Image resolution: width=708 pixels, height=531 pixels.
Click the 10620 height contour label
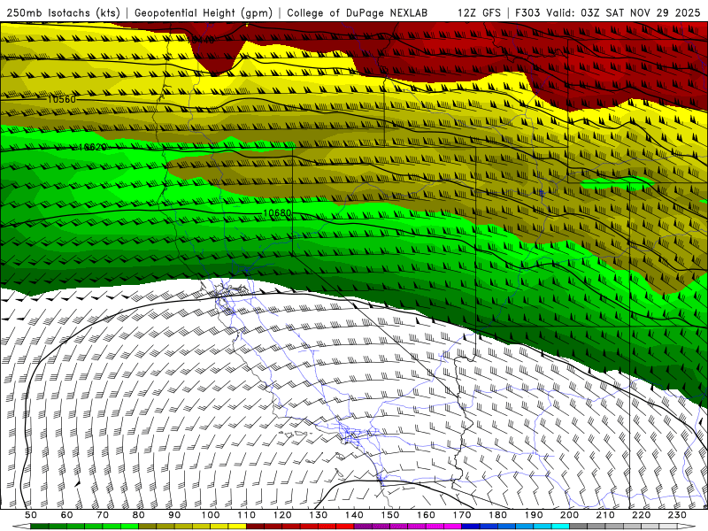pyautogui.click(x=93, y=147)
